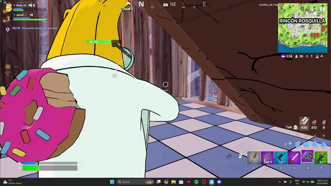Click the eliminations crosshair counter

coord(309,56)
